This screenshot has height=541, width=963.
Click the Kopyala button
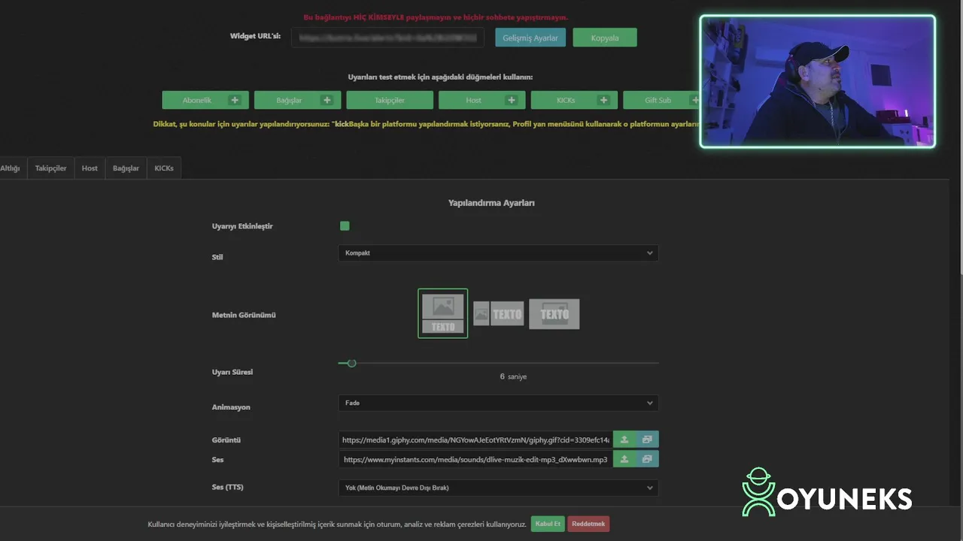(605, 38)
